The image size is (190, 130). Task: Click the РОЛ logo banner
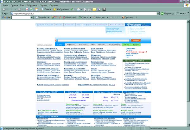click(x=138, y=25)
